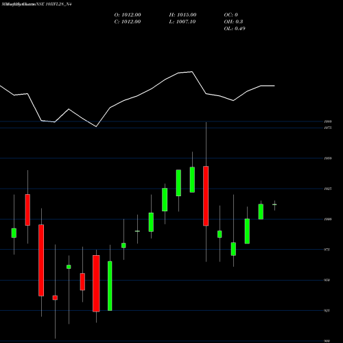Click the 'OL: 0.49' value
The image size is (343, 343).
(x=235, y=29)
